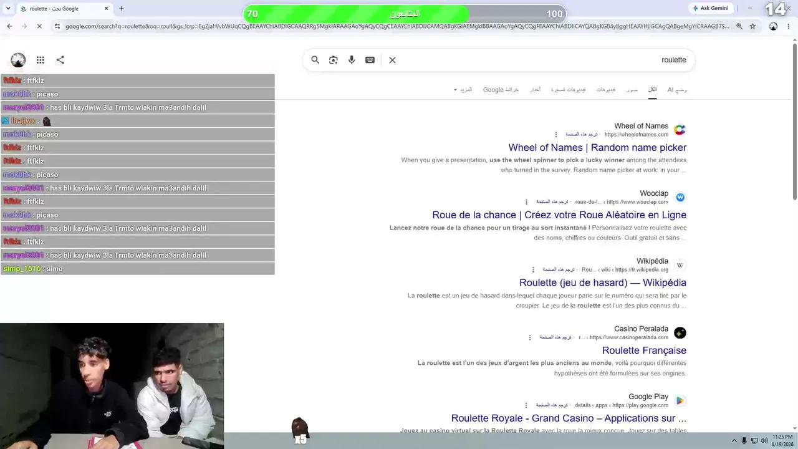Open options menu for Wikipédia result
Viewport: 798px width, 449px height.
click(x=533, y=270)
